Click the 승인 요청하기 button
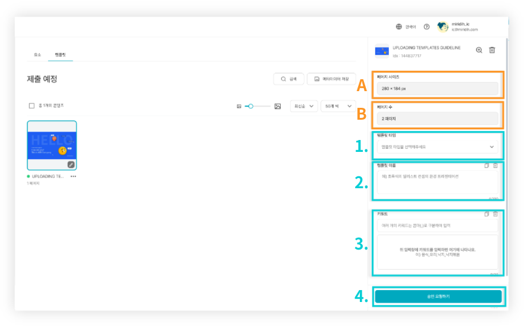This screenshot has width=524, height=327. 438,297
